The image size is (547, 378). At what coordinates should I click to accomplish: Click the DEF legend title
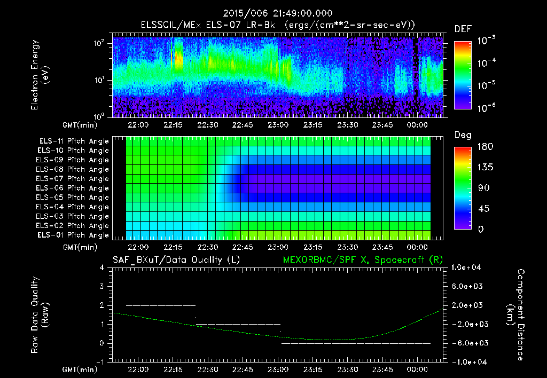tap(463, 29)
